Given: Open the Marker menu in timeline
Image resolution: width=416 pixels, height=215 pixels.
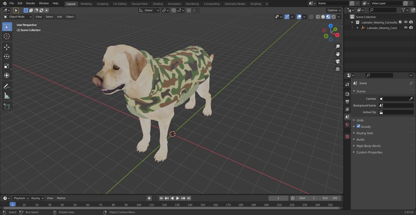Looking at the screenshot, I should [x=61, y=198].
